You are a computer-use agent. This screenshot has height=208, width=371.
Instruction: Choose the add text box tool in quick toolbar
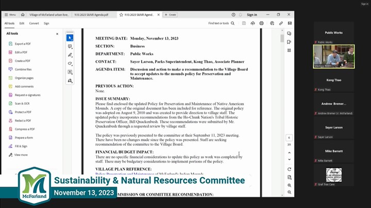pos(70,72)
